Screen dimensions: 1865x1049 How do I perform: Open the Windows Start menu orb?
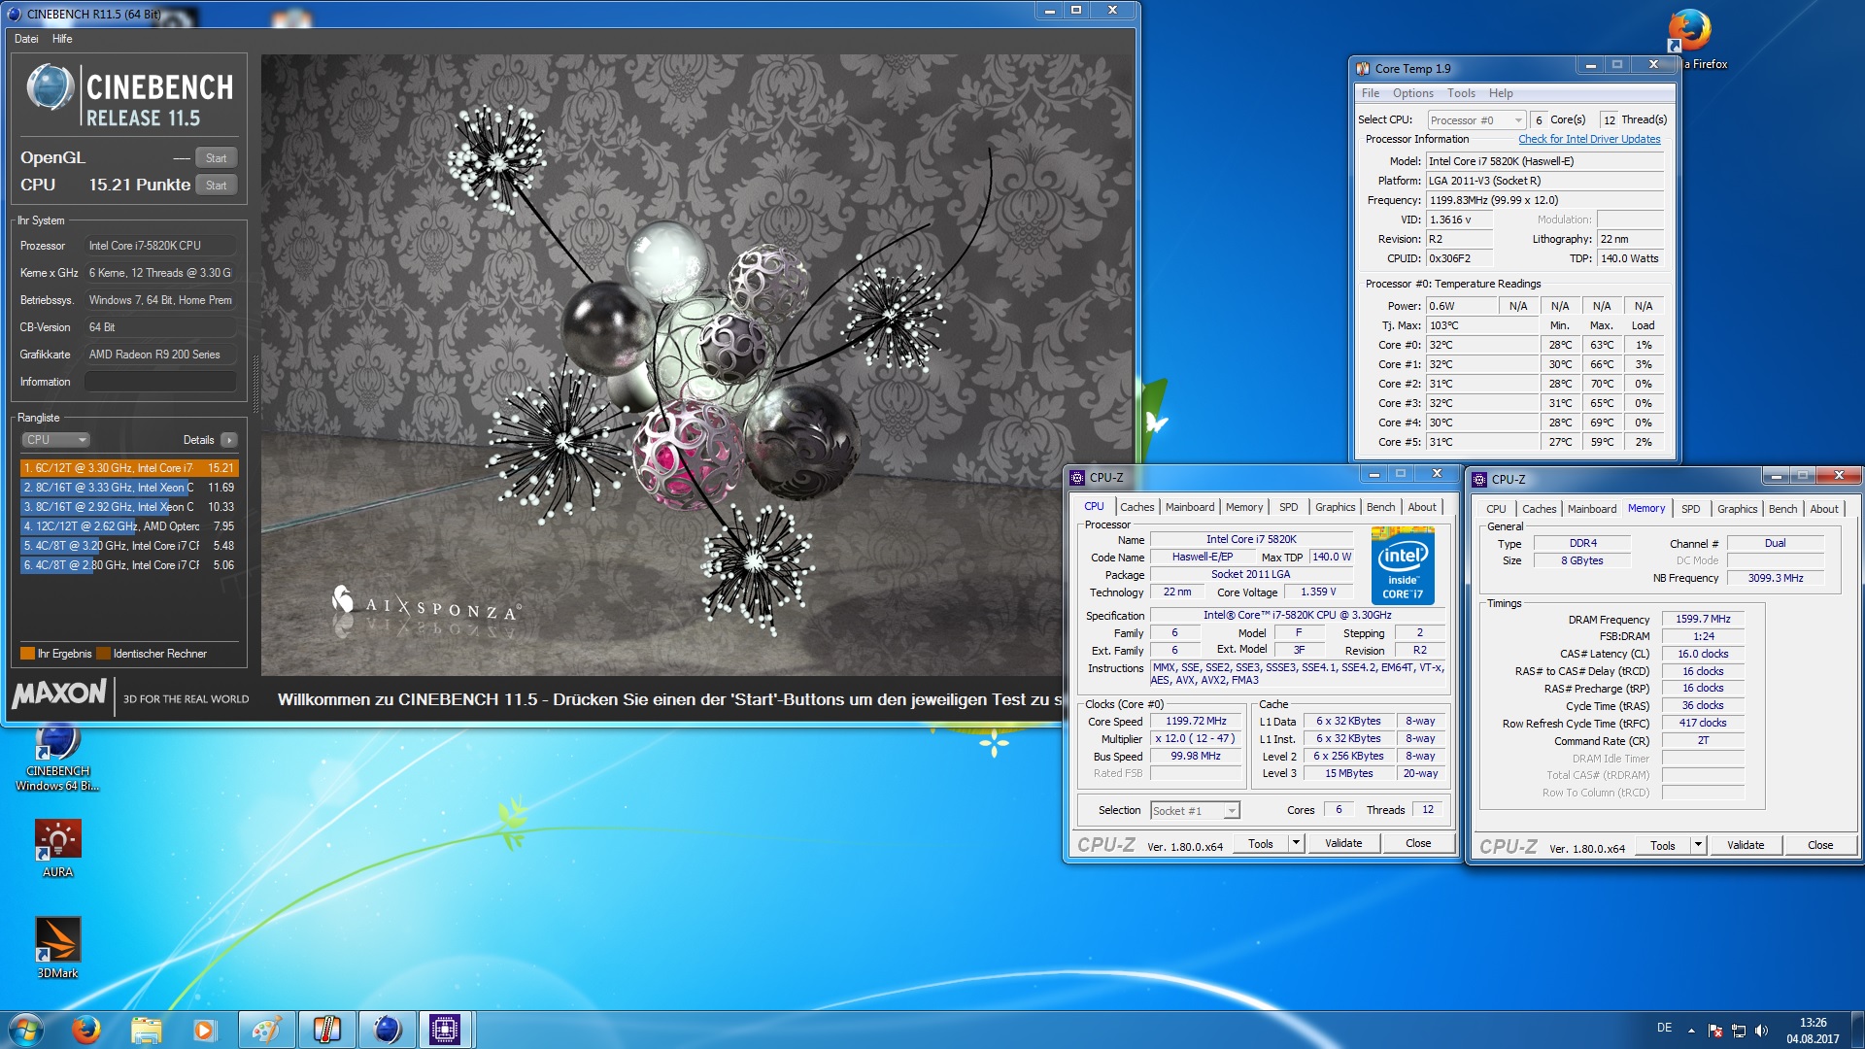tap(26, 1030)
